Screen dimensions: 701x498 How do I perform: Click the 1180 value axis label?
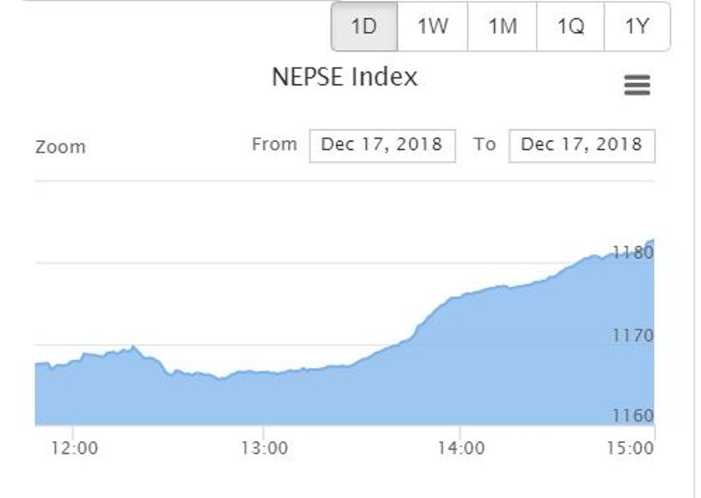(x=633, y=253)
